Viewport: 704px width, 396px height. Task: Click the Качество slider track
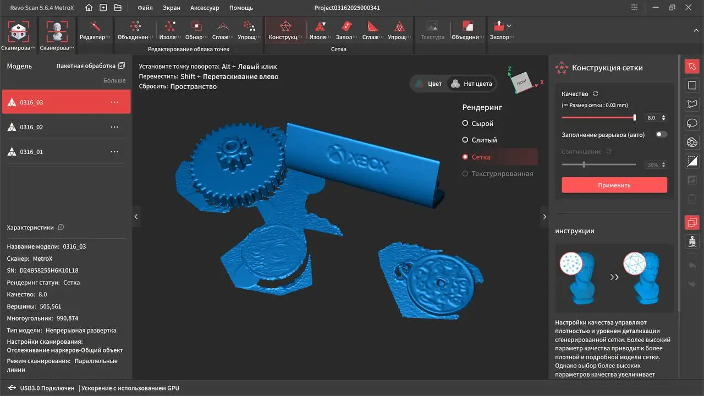(x=598, y=118)
